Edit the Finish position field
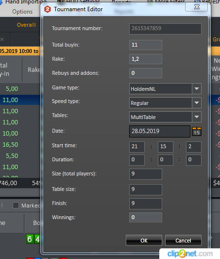Viewport: 220px width, 259px height. click(x=146, y=204)
